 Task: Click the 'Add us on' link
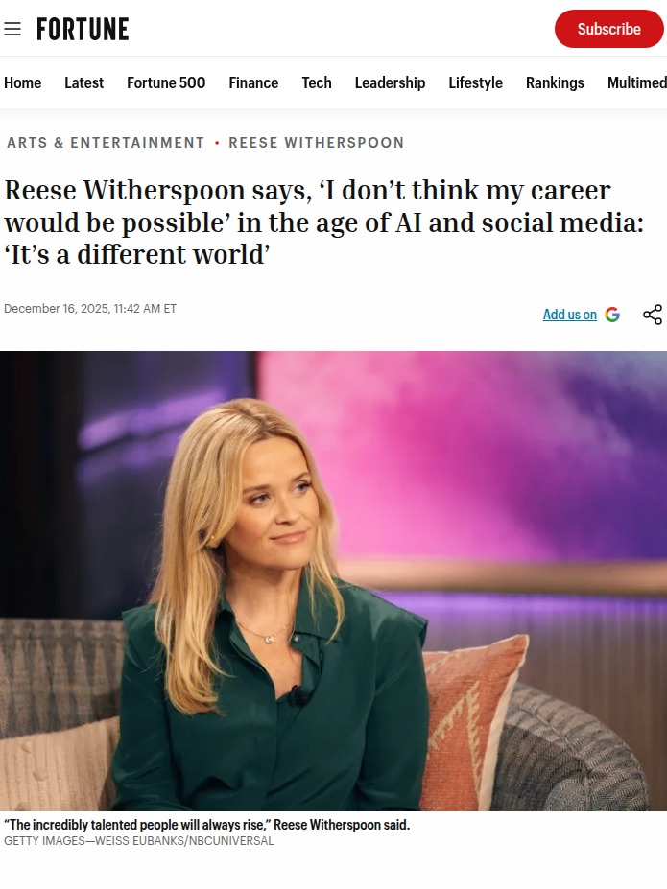click(569, 315)
